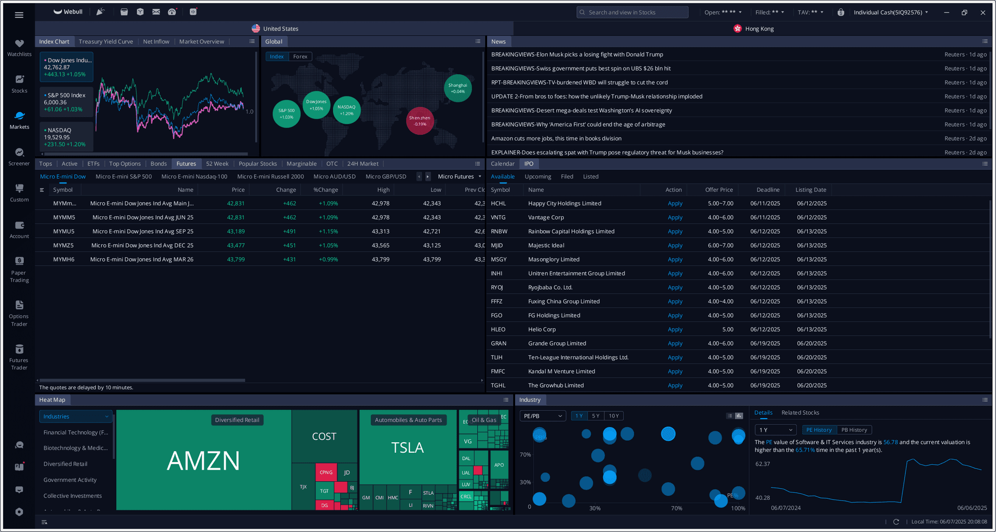
Task: Click the Search and view in Stocks field
Action: (632, 11)
